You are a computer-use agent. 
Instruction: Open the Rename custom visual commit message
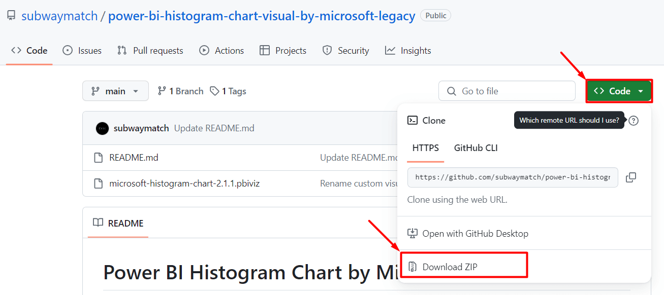pyautogui.click(x=358, y=183)
